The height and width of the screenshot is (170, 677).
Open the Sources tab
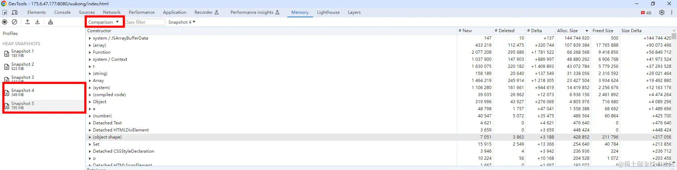(x=87, y=12)
